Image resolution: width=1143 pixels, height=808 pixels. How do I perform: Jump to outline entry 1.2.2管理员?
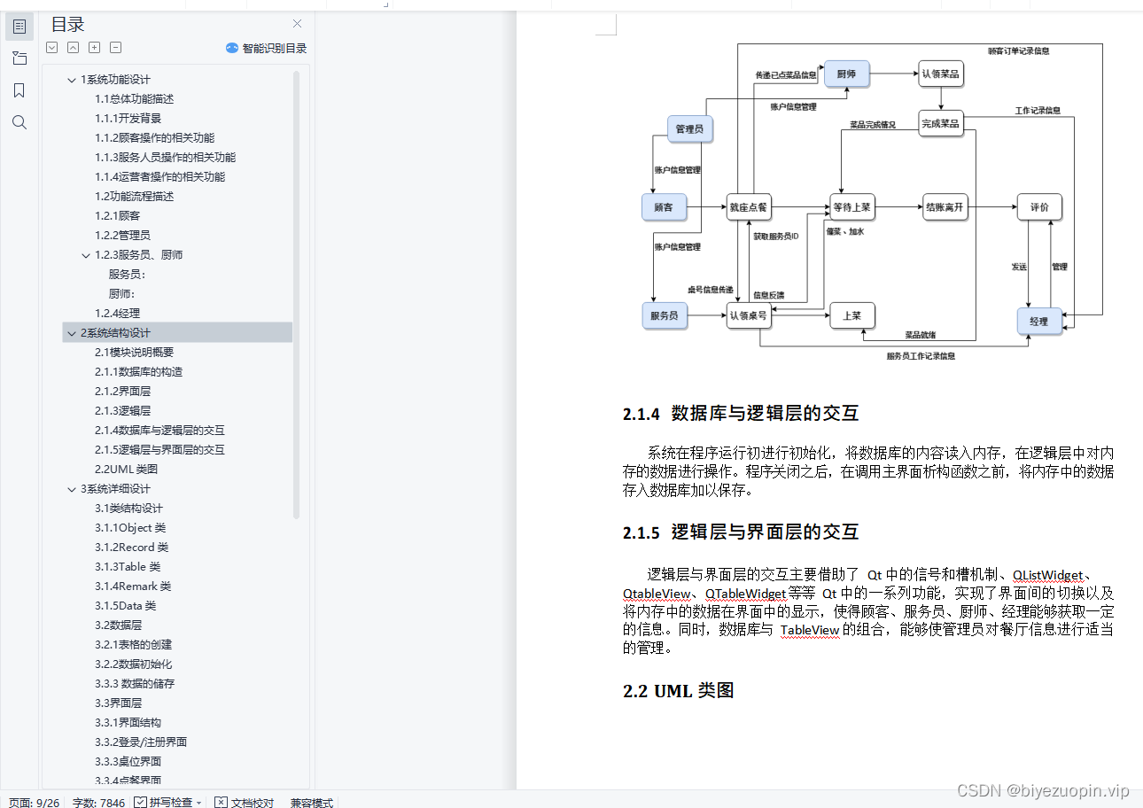click(x=123, y=235)
